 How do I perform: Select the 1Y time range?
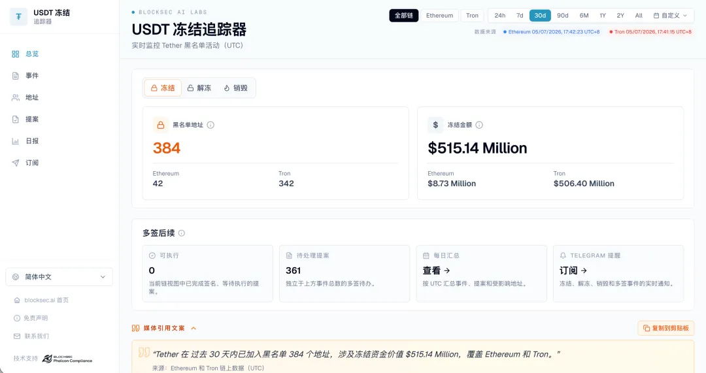click(603, 15)
